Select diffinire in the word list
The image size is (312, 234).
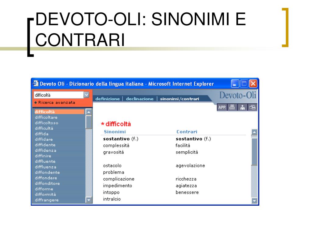43,156
